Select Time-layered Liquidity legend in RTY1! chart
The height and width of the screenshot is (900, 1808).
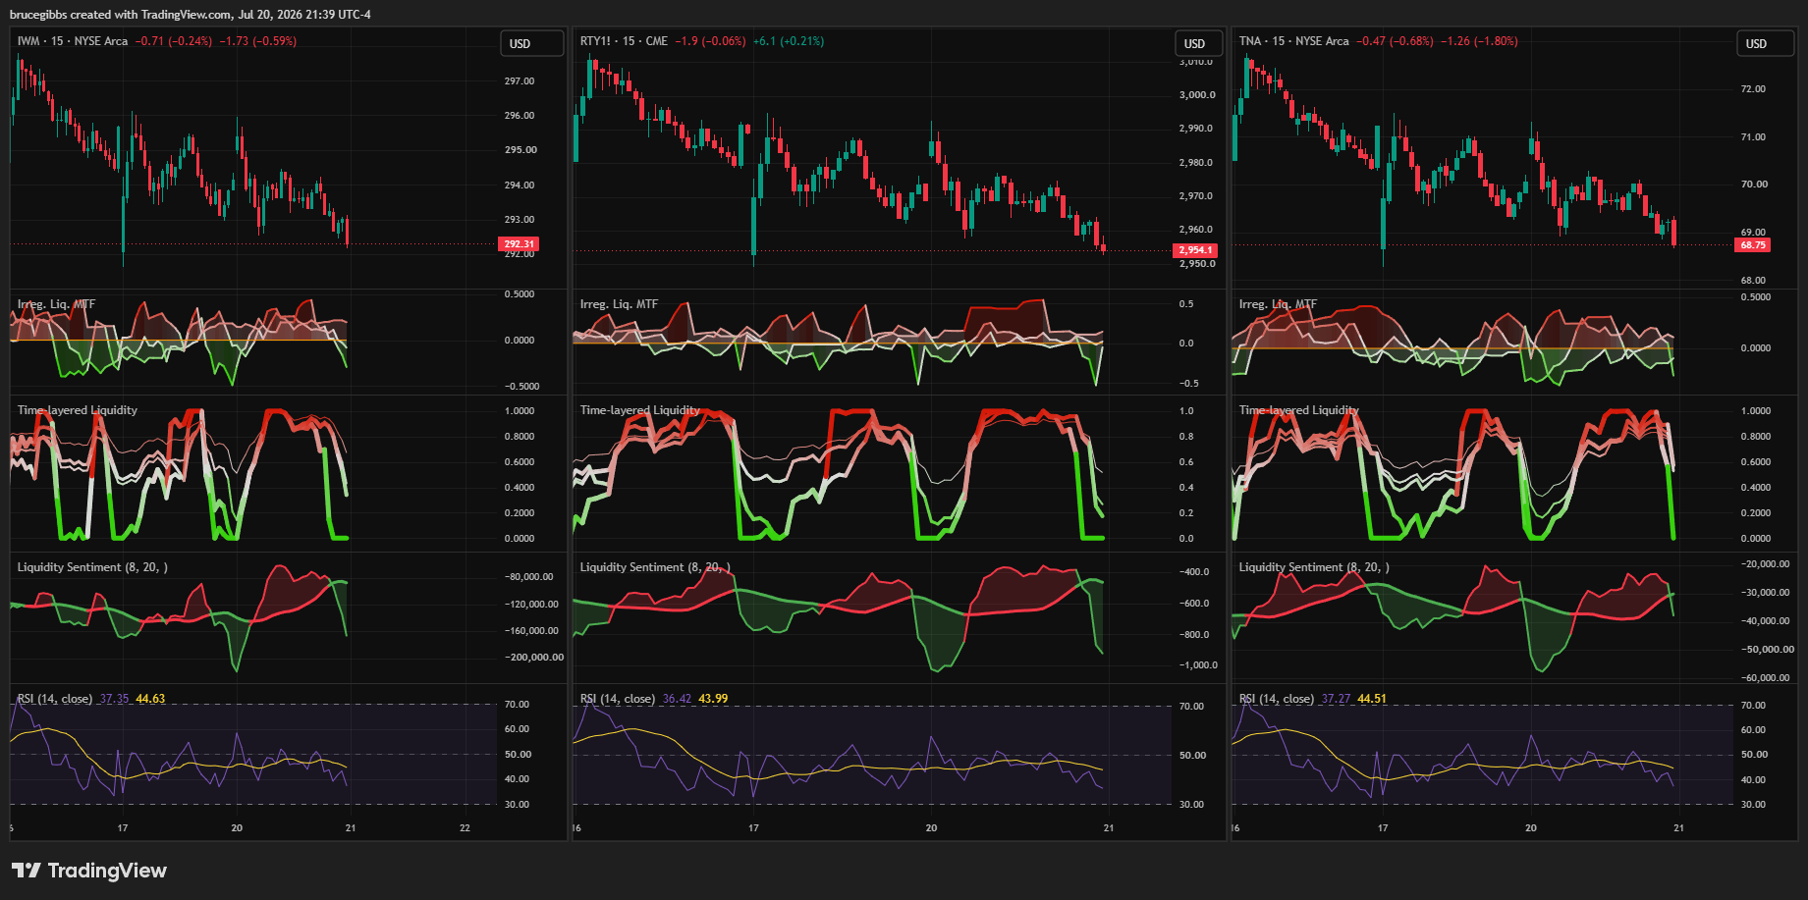click(x=640, y=410)
